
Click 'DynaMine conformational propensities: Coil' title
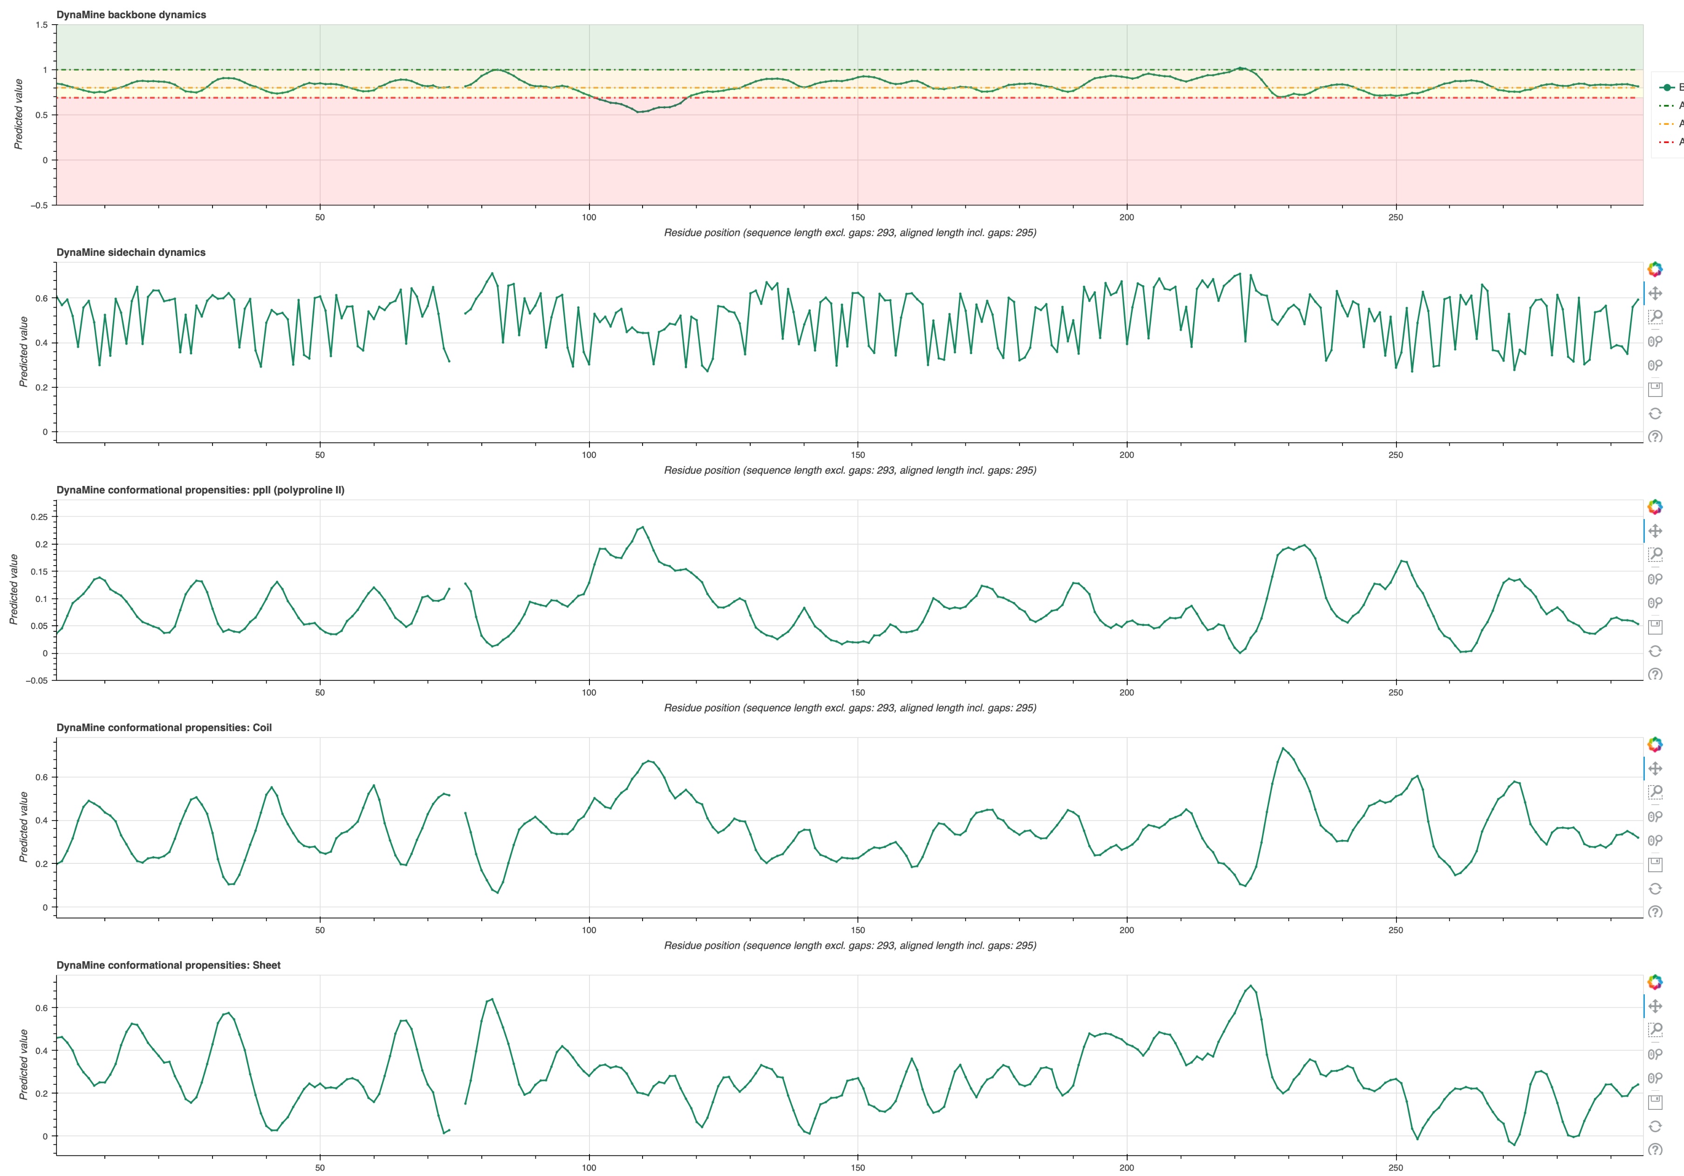tap(164, 727)
